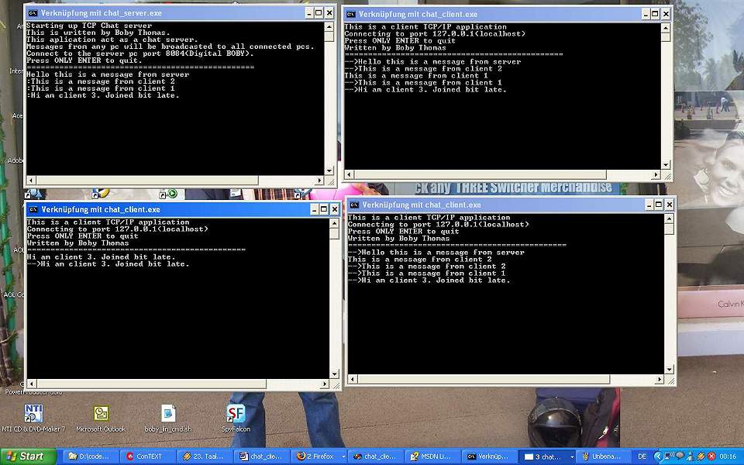Expand hidden system tray icons arrow
This screenshot has width=744, height=465.
[658, 456]
